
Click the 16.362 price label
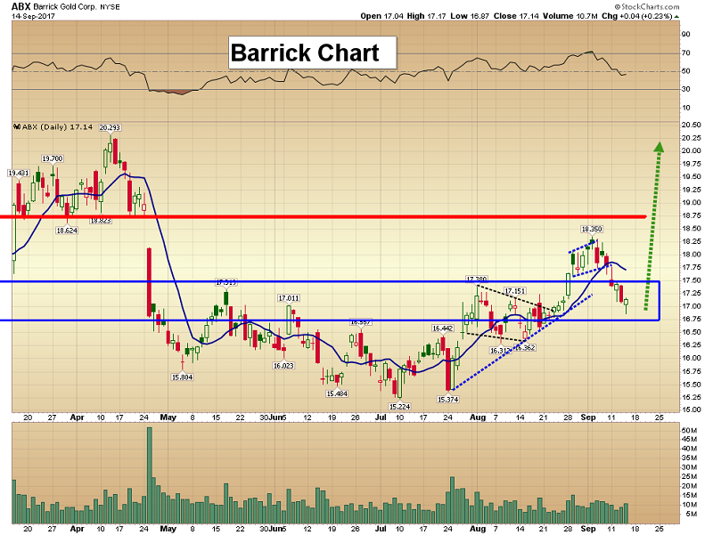point(525,348)
